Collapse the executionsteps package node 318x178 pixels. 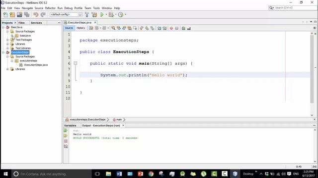[x=12, y=61]
